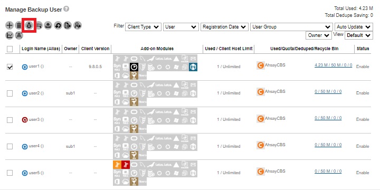Viewport: 380px width, 190px height.
Task: Click the Owner column header
Action: [x=71, y=49]
